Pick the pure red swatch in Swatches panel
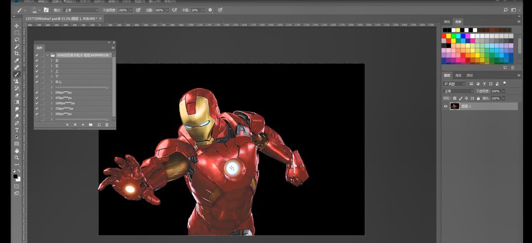 (x=443, y=36)
